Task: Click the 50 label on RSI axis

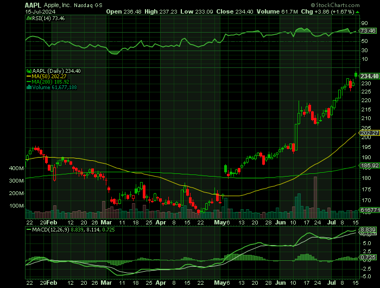Action: click(x=364, y=41)
